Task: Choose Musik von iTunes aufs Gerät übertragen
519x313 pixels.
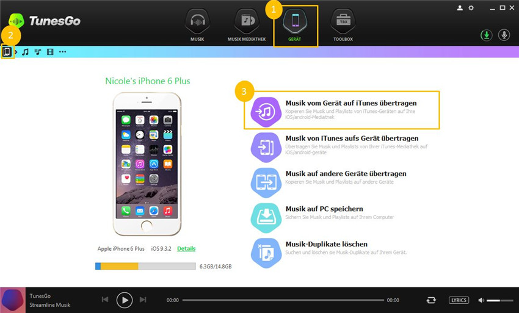Action: (x=352, y=139)
